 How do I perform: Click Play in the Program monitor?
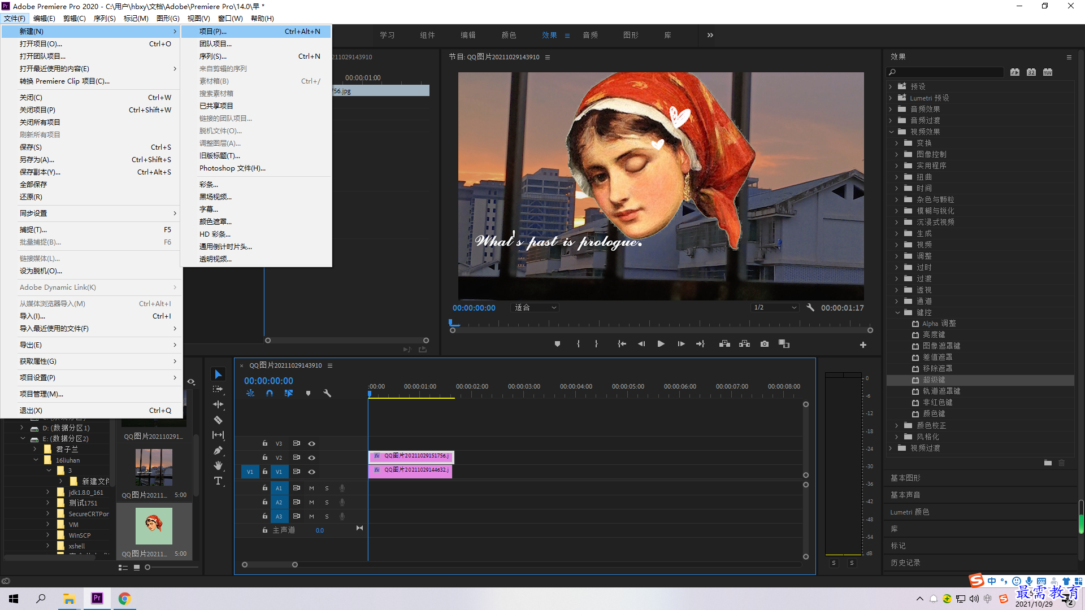661,344
